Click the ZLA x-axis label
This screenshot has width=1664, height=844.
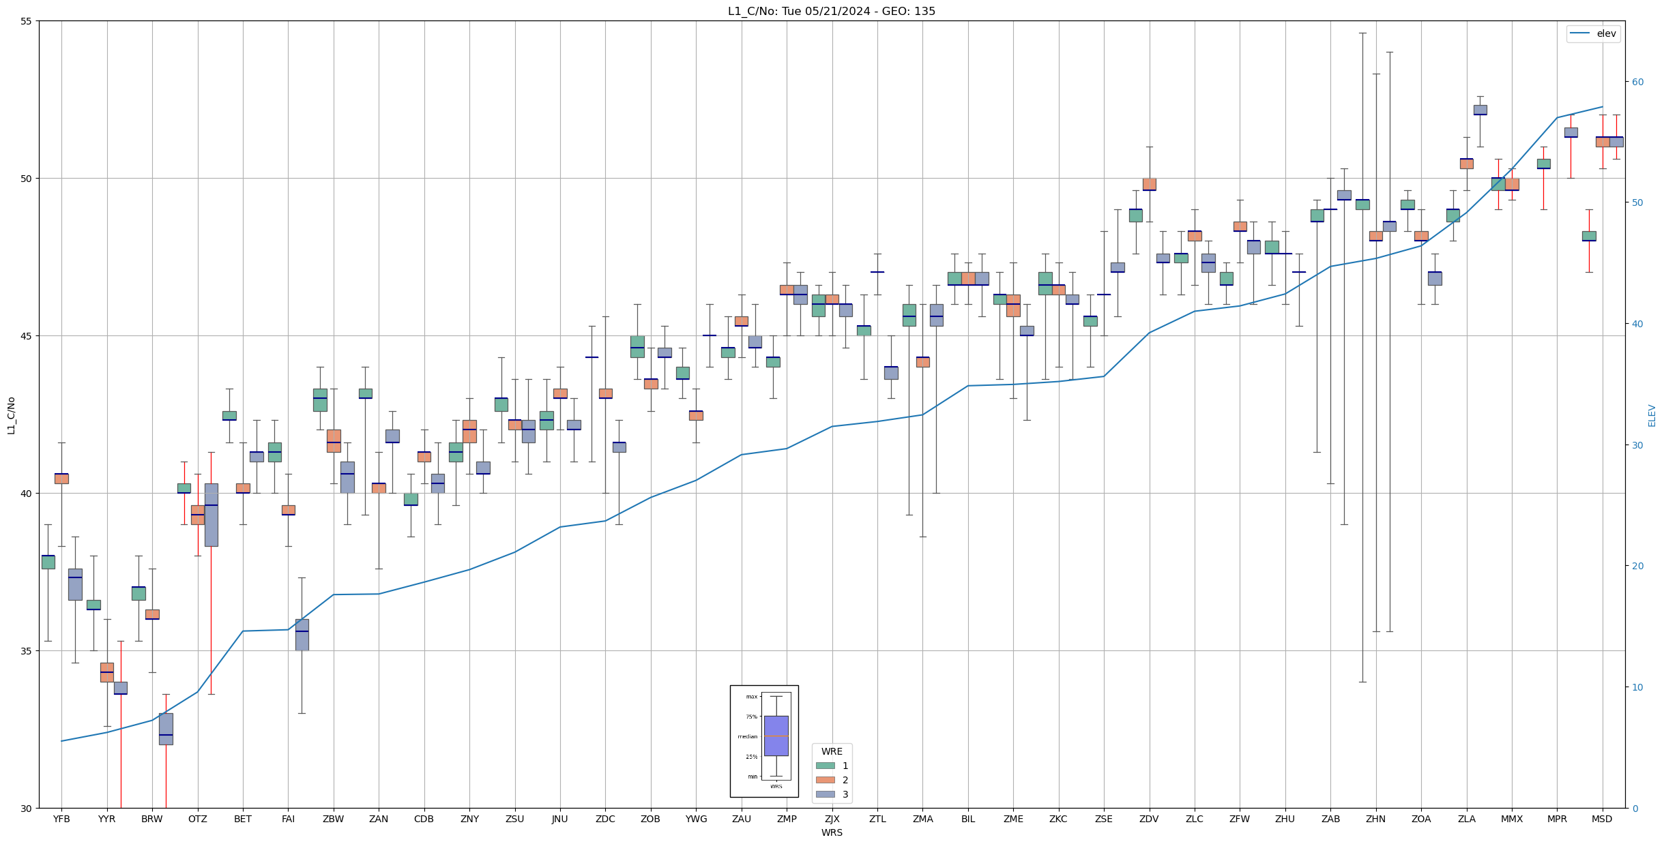coord(1466,819)
